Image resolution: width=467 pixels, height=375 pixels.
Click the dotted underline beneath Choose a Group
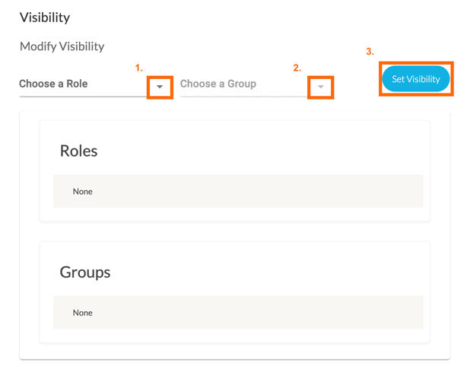click(x=243, y=97)
